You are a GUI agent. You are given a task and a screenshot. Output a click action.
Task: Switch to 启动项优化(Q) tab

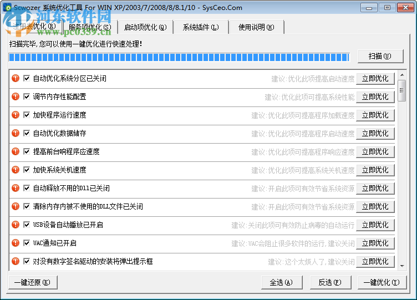[145, 27]
